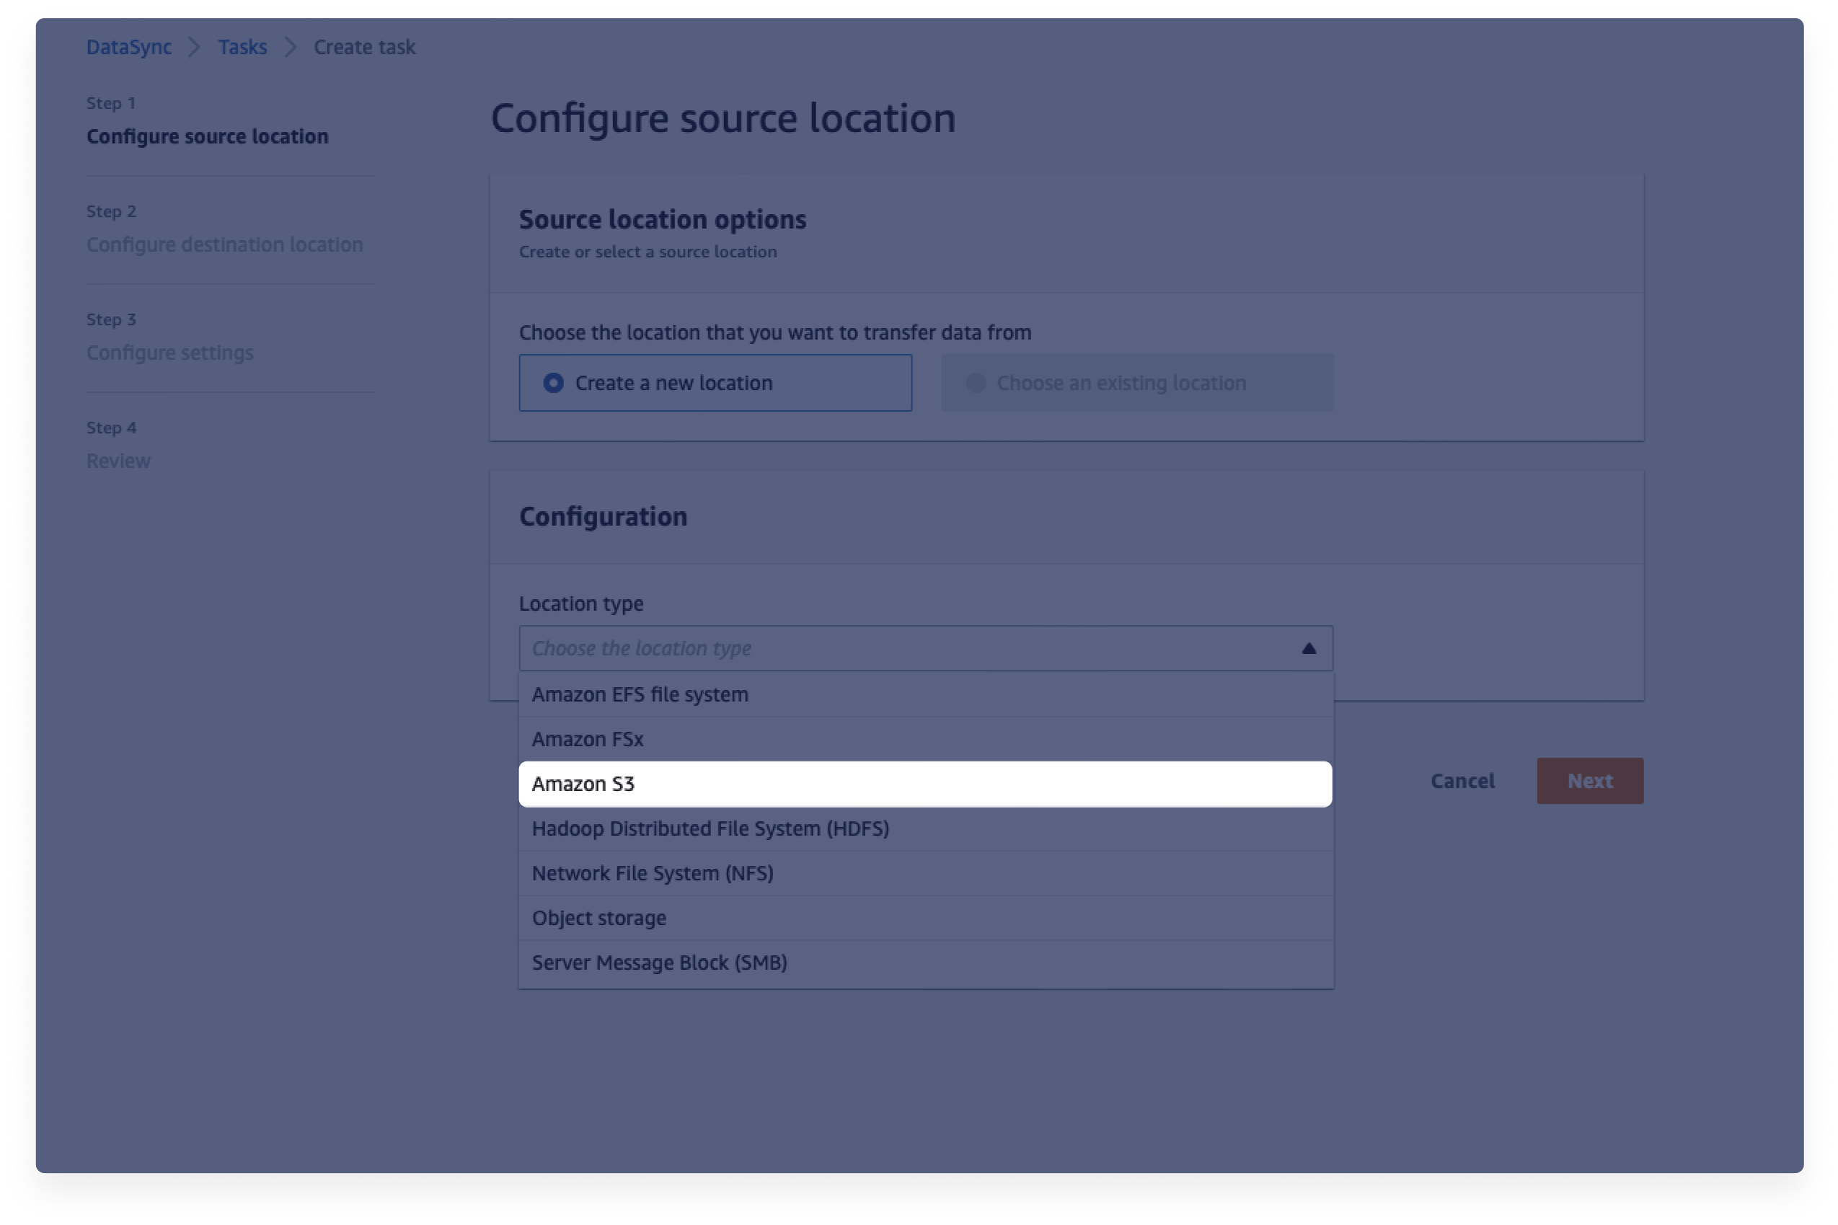Select Amazon FSx location type
Image resolution: width=1838 pixels, height=1225 pixels.
927,738
